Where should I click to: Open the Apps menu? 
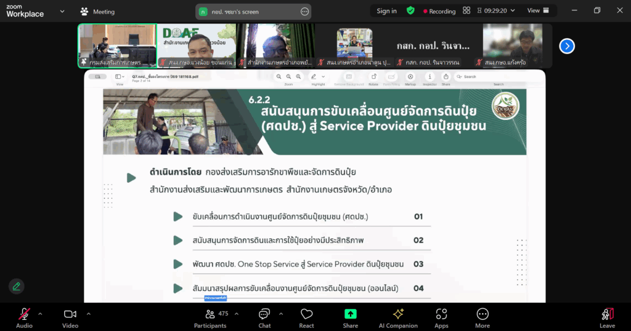click(441, 317)
